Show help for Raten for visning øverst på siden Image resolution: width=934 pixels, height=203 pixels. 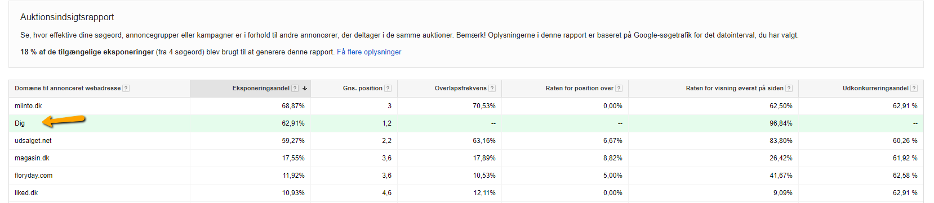point(789,89)
